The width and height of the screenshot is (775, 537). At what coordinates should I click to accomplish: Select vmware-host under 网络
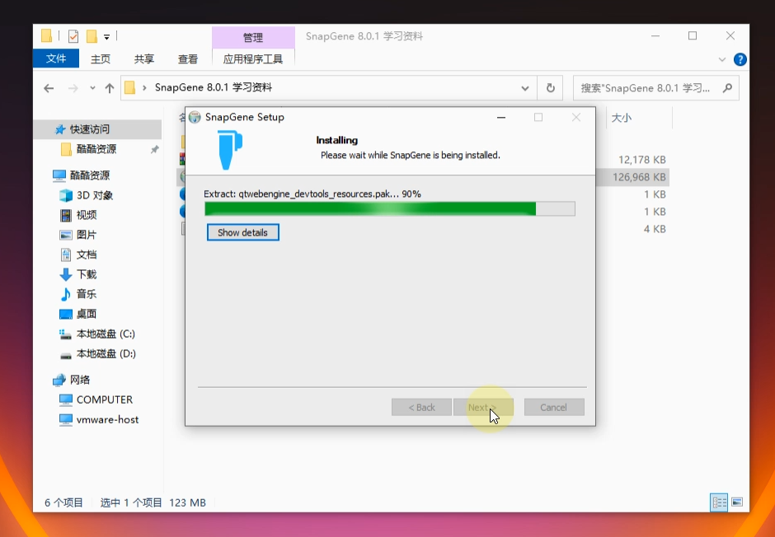[107, 419]
